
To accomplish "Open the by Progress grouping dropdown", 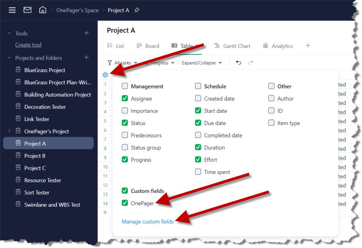I will (159, 63).
